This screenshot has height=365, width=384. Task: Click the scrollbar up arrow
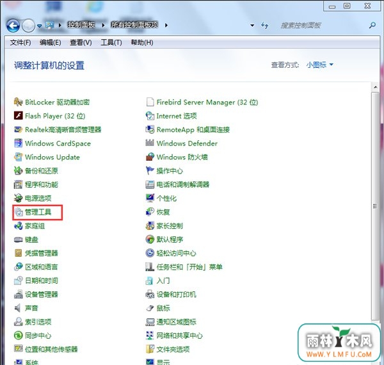[375, 87]
